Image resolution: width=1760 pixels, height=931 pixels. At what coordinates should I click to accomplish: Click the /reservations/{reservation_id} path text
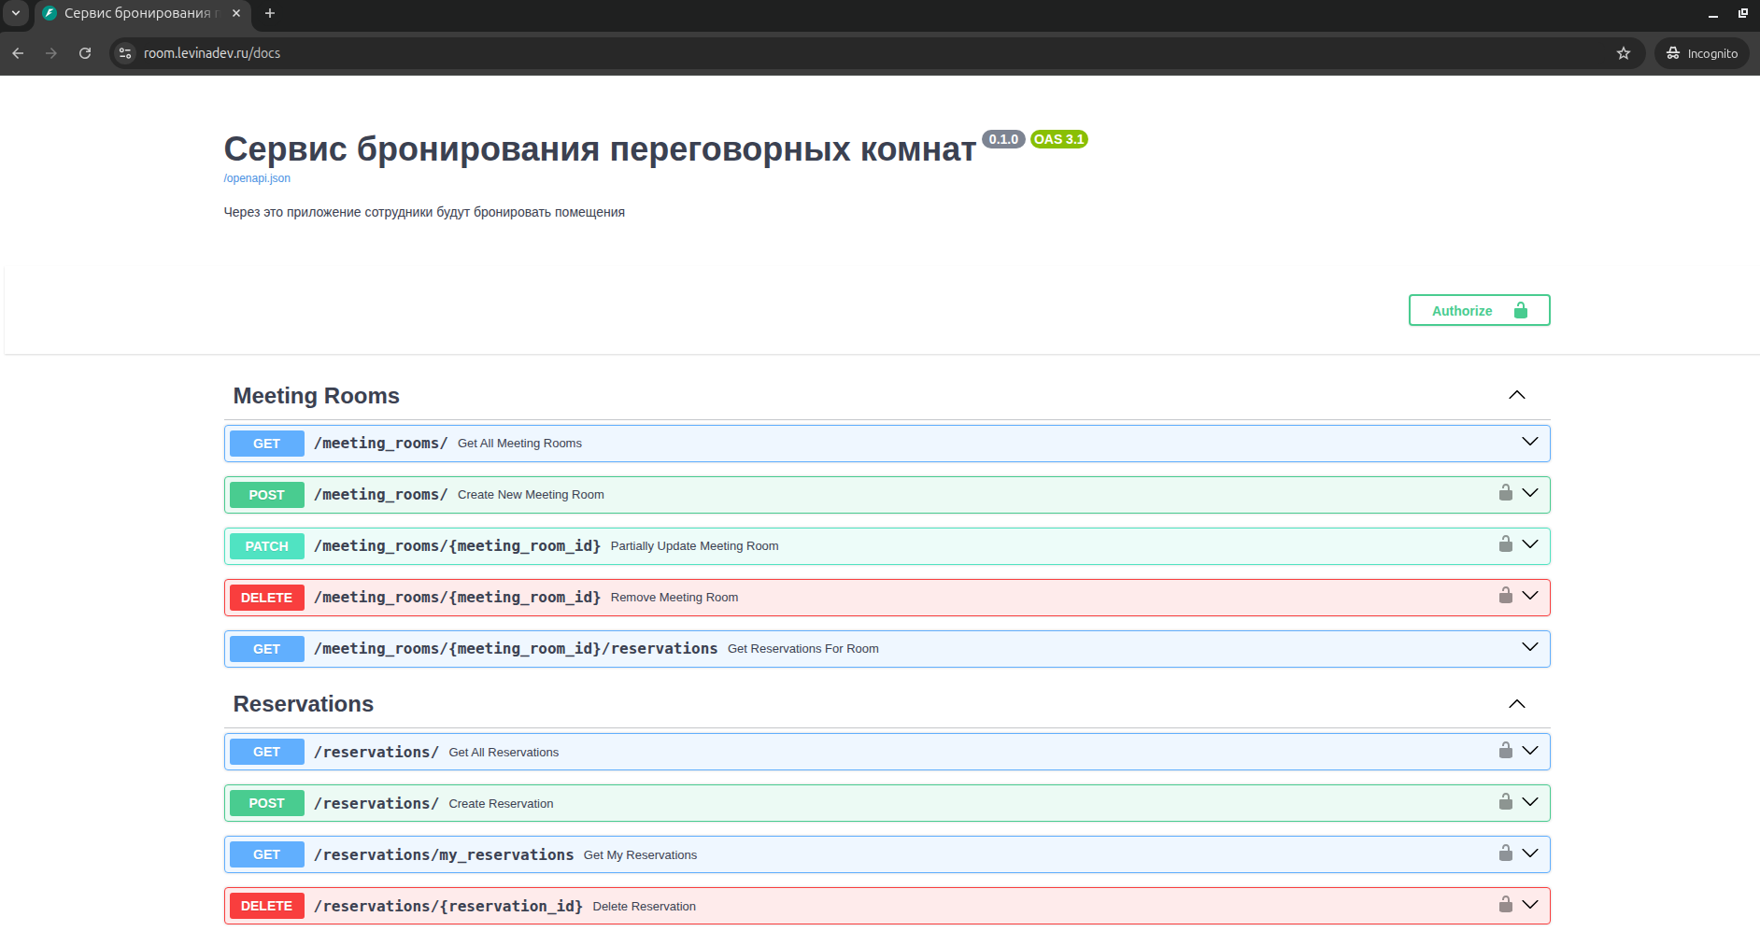click(448, 906)
